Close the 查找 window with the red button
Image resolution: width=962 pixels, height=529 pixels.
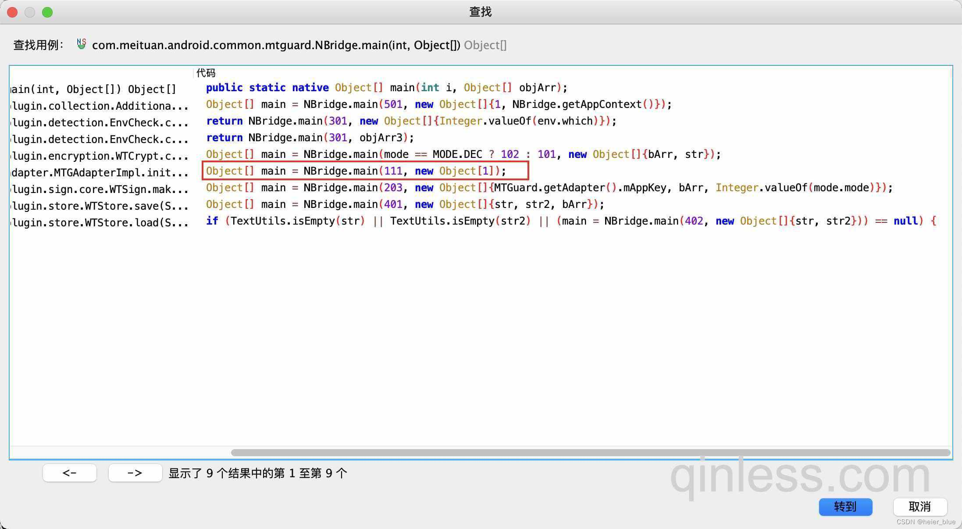coord(12,12)
